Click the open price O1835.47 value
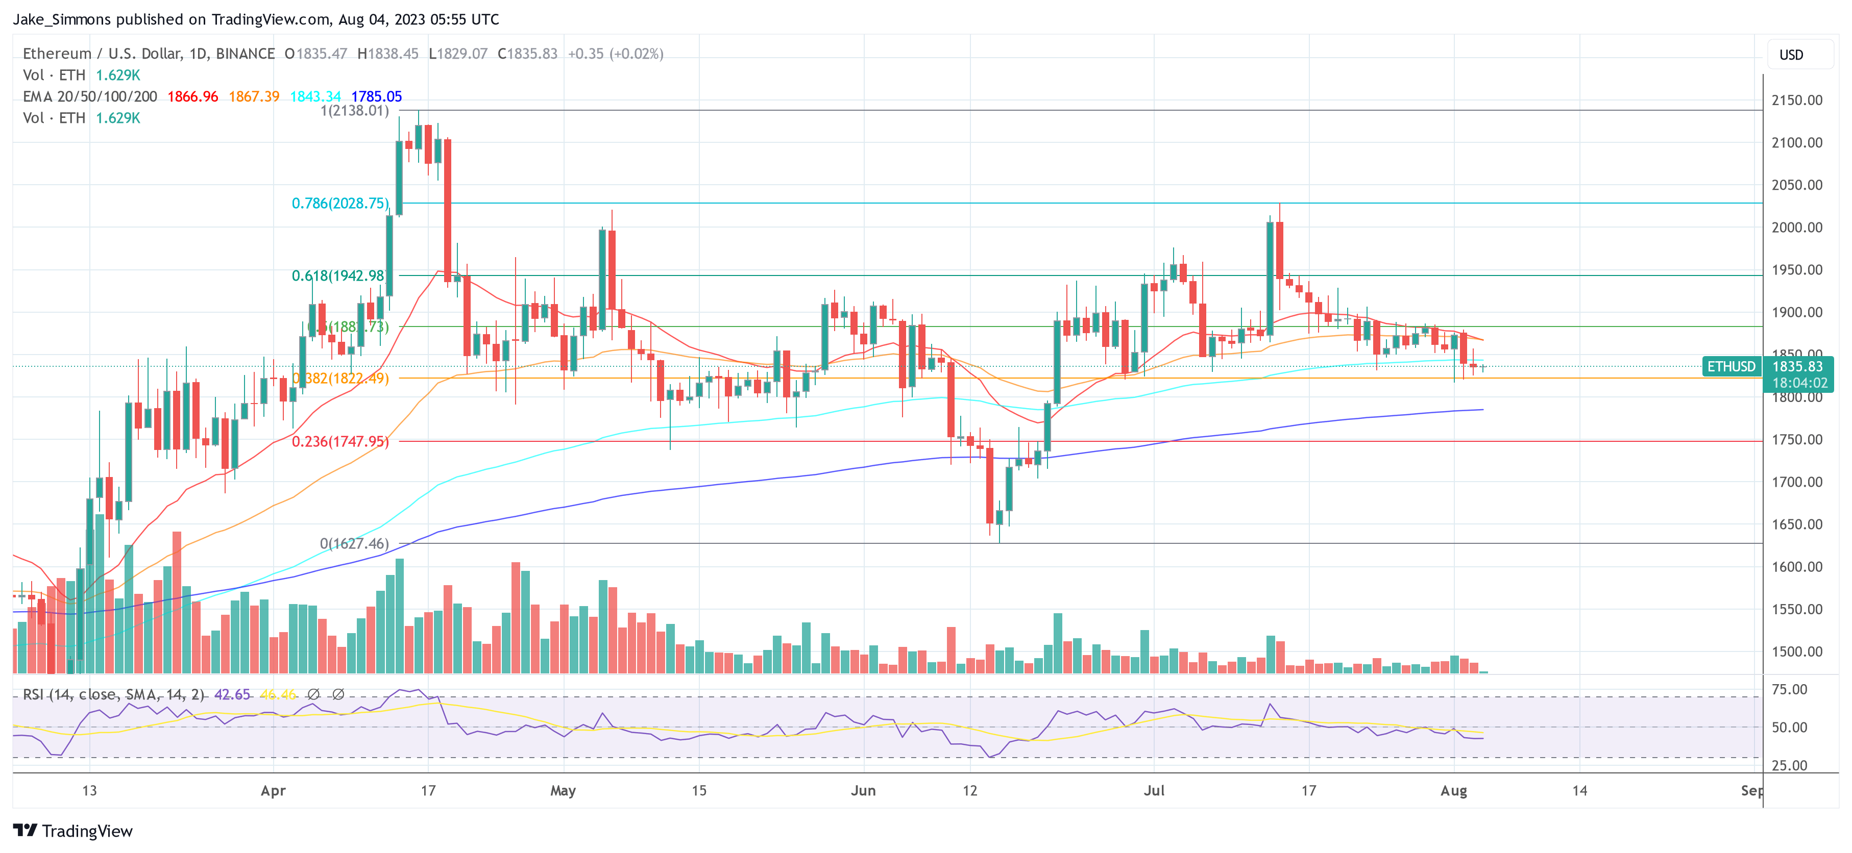The height and width of the screenshot is (853, 1852). [316, 54]
